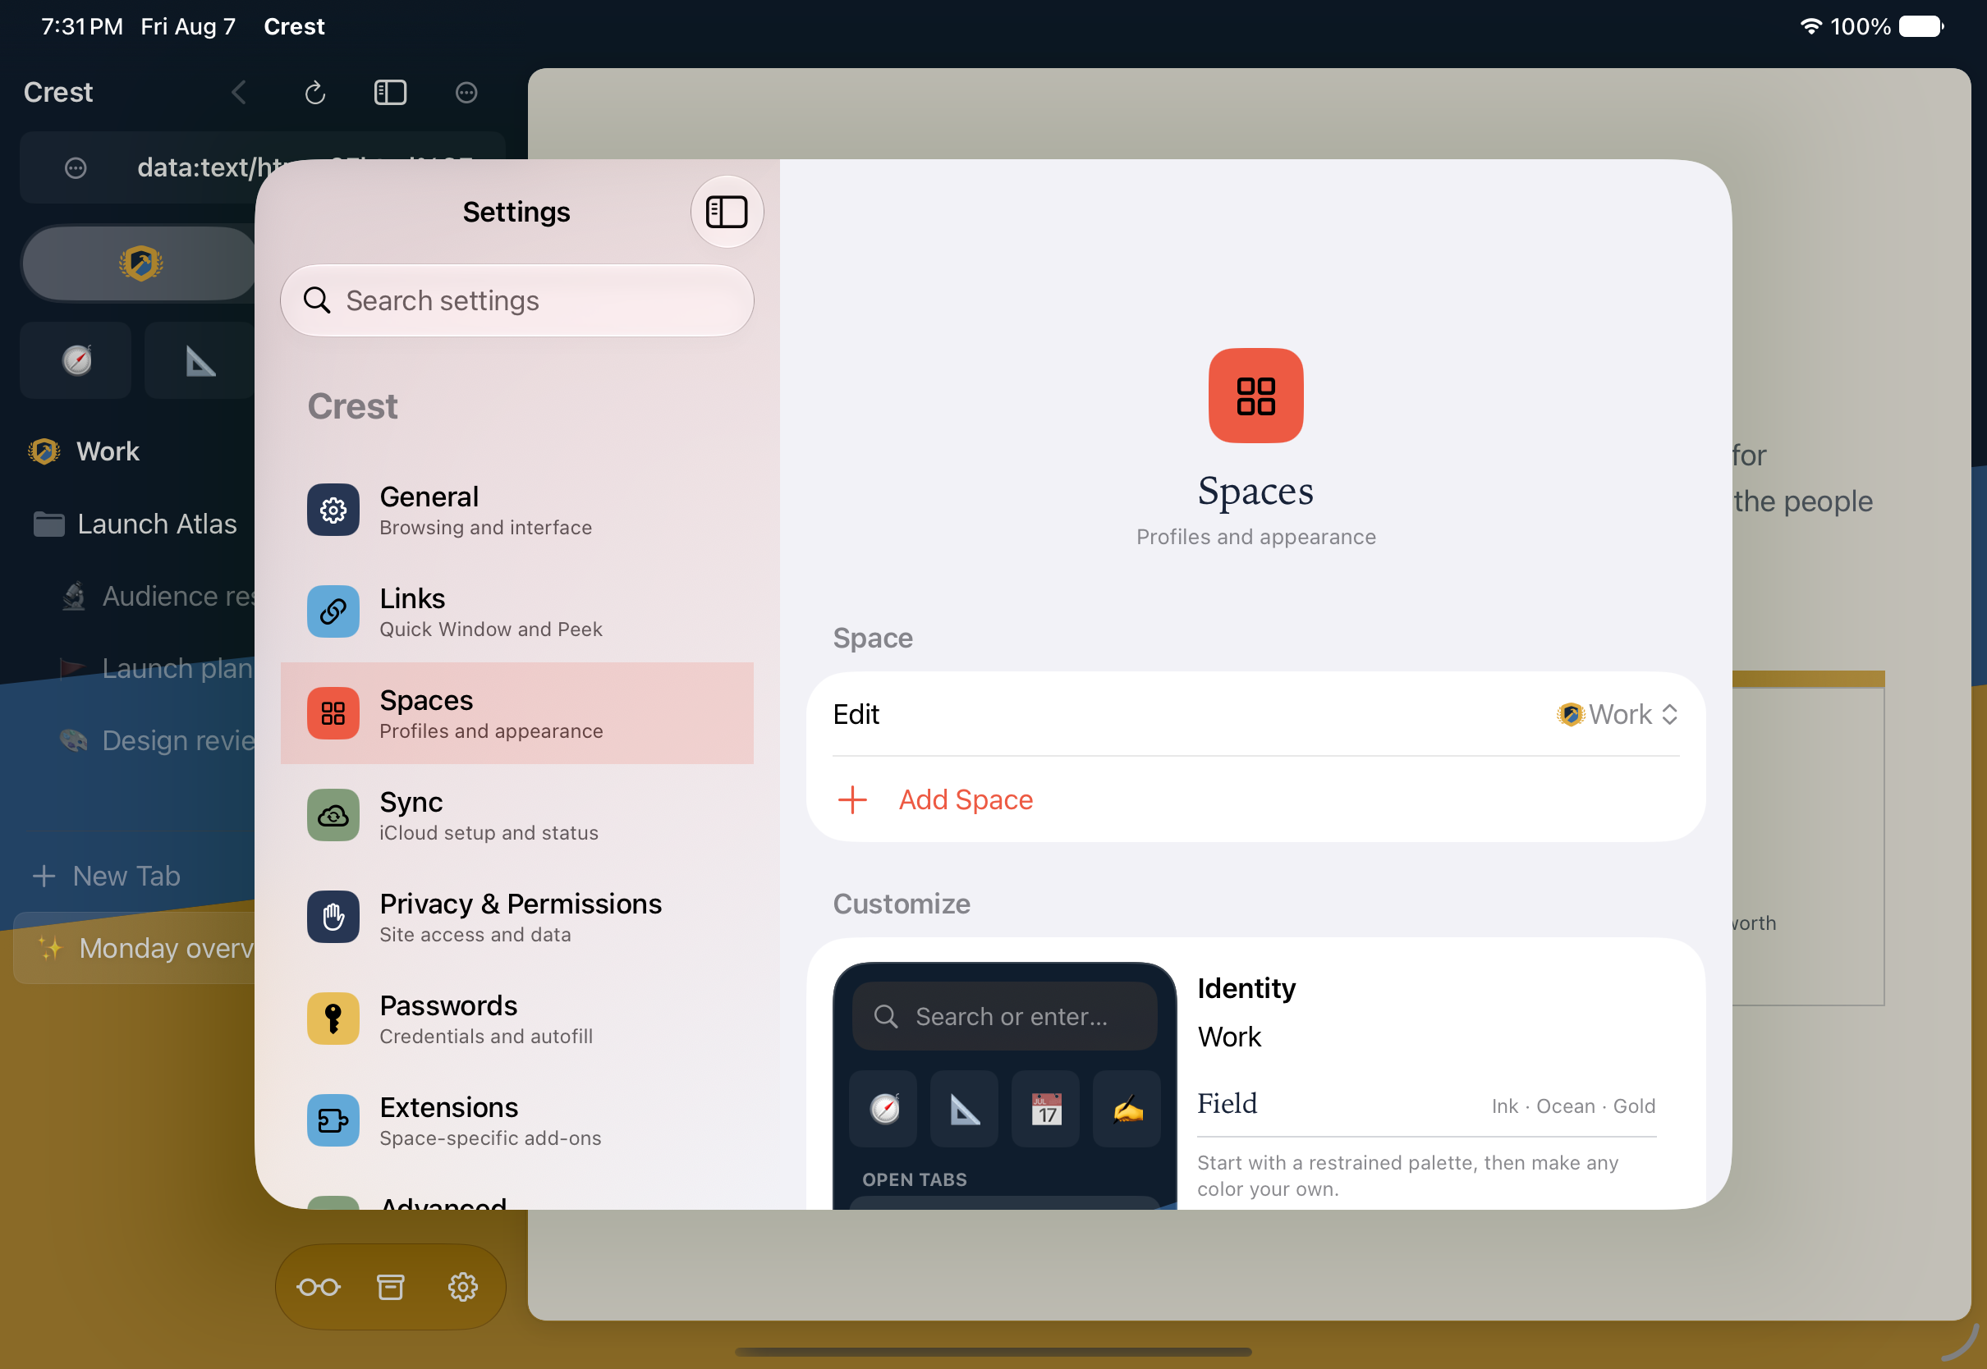Viewport: 1987px width, 1369px height.
Task: Select the shield space pill in sidebar
Action: click(140, 264)
